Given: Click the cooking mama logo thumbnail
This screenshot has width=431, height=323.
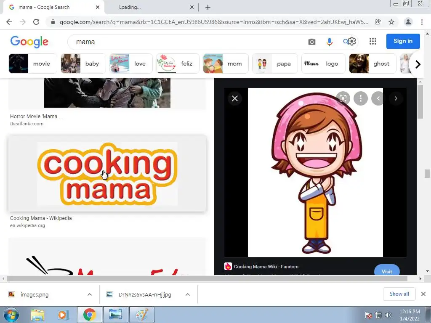Looking at the screenshot, I should [x=107, y=174].
